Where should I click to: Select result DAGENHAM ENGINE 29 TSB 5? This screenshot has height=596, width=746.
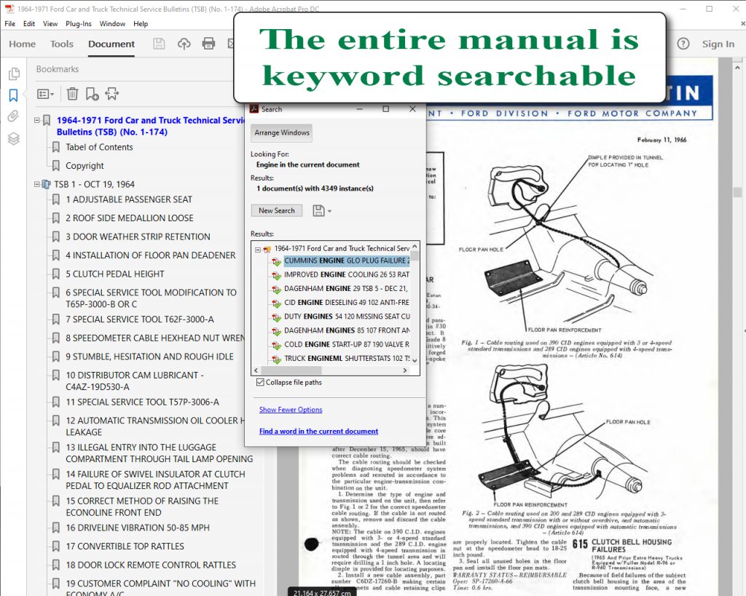pos(346,288)
